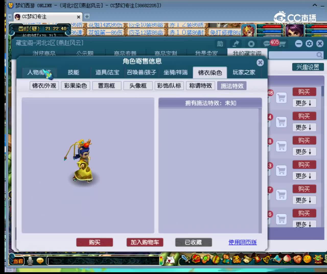Click the handshake icon in the bottom bar

[x=297, y=259]
